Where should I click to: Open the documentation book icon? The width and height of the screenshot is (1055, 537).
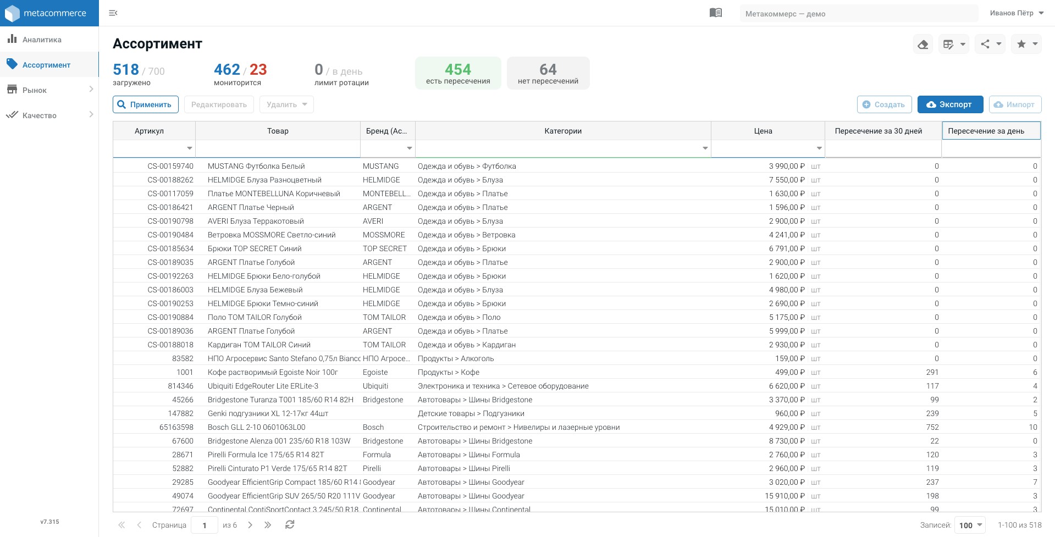(x=715, y=13)
